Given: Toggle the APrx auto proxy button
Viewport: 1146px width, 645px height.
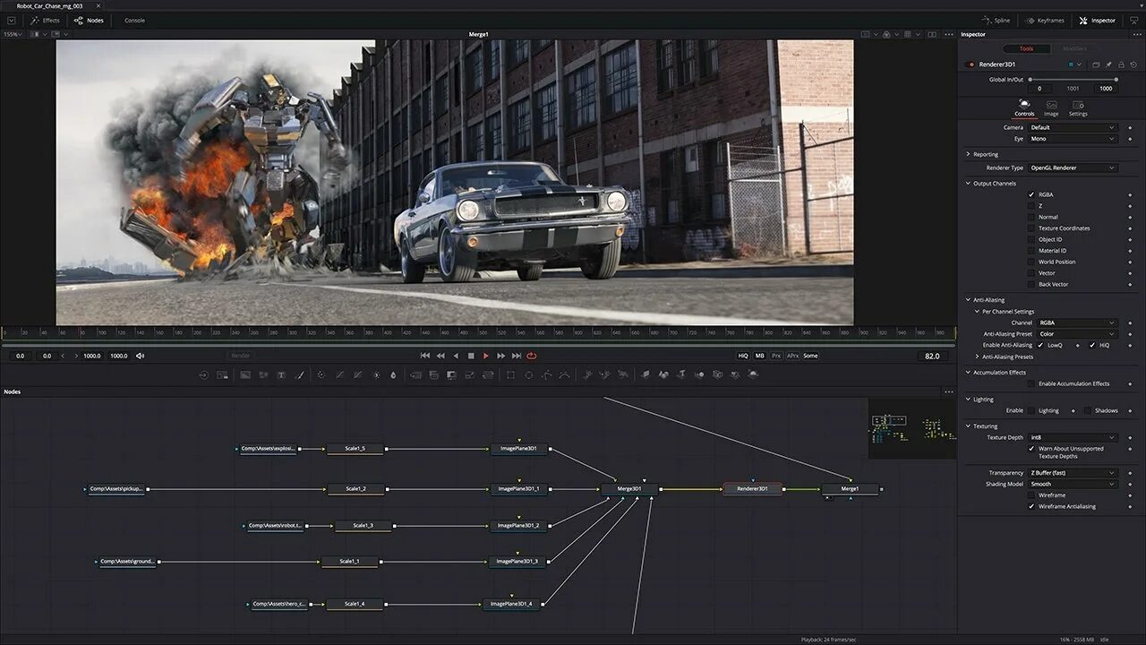Looking at the screenshot, I should (x=792, y=356).
